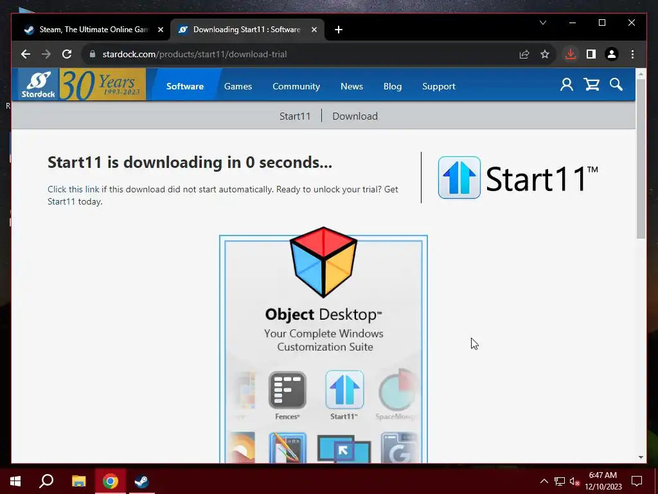Bookmark this page with the star icon

(545, 54)
